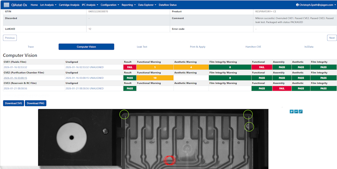Zoom in on the cartridge image

click(292, 112)
